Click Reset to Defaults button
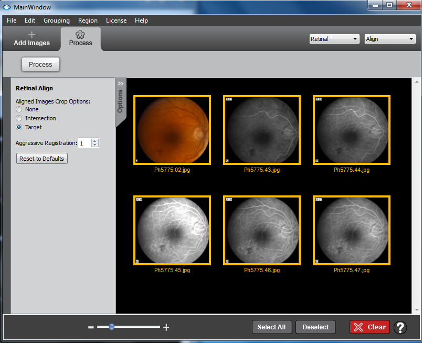422x343 pixels. (x=41, y=159)
